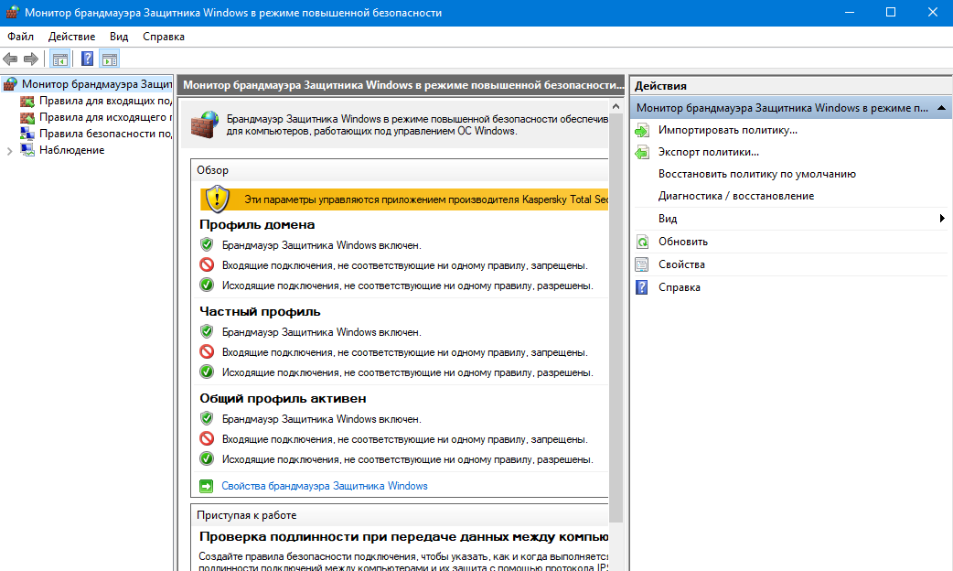Expand the Наблюдение tree node

pyautogui.click(x=9, y=150)
